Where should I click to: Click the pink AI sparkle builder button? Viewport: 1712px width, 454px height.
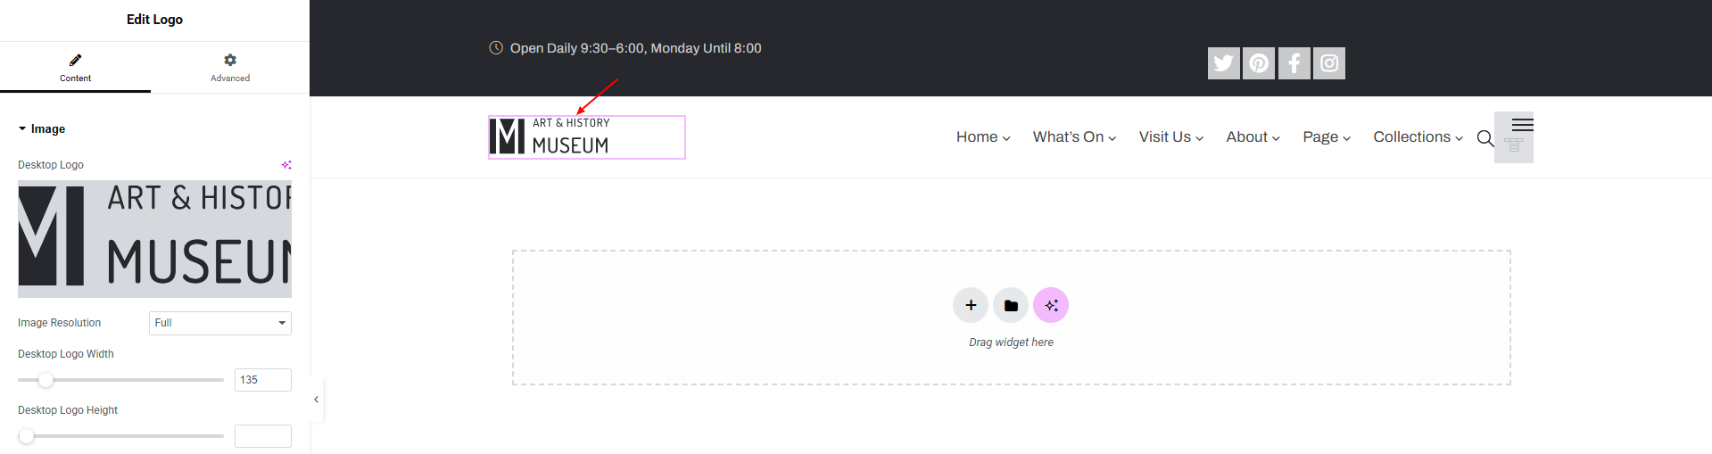point(1051,305)
